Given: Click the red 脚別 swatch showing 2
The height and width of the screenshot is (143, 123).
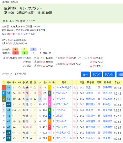Looking at the screenshot, I should [x=15, y=53].
